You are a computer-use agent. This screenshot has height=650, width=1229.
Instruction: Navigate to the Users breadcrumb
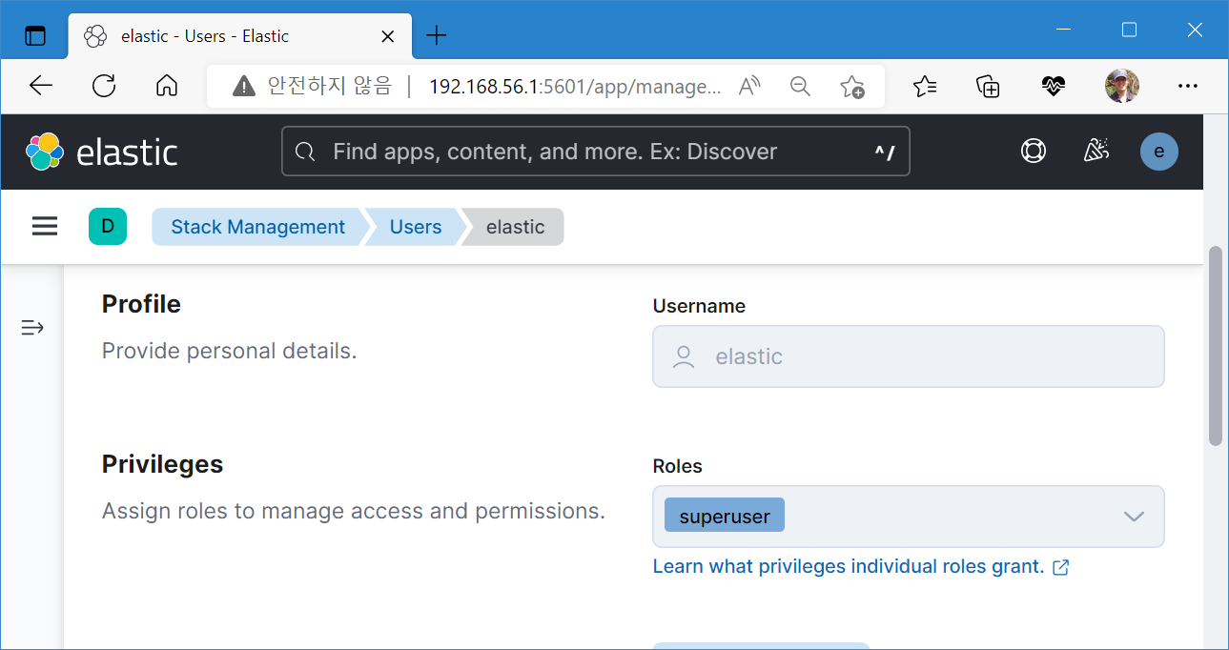(x=416, y=227)
